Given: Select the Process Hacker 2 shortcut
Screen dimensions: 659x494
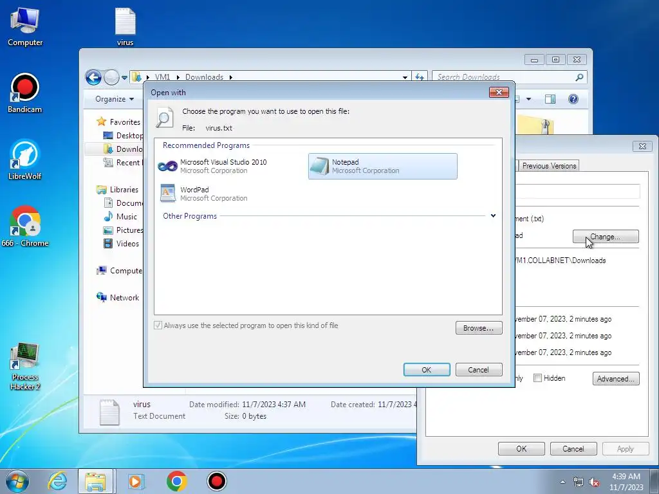Looking at the screenshot, I should (25, 366).
